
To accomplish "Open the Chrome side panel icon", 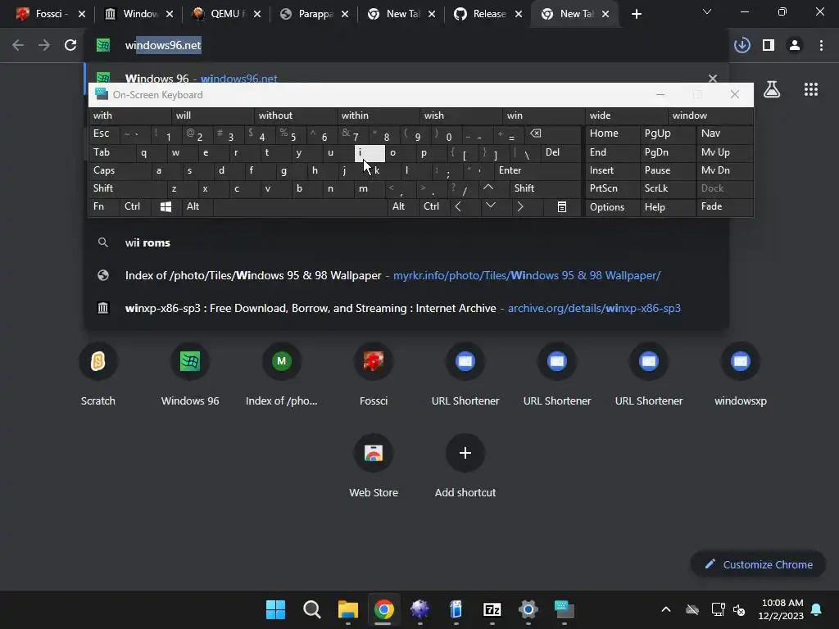I will 769,46.
